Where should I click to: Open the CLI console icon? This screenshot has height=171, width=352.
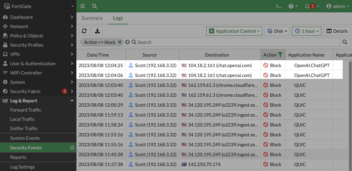point(279,6)
